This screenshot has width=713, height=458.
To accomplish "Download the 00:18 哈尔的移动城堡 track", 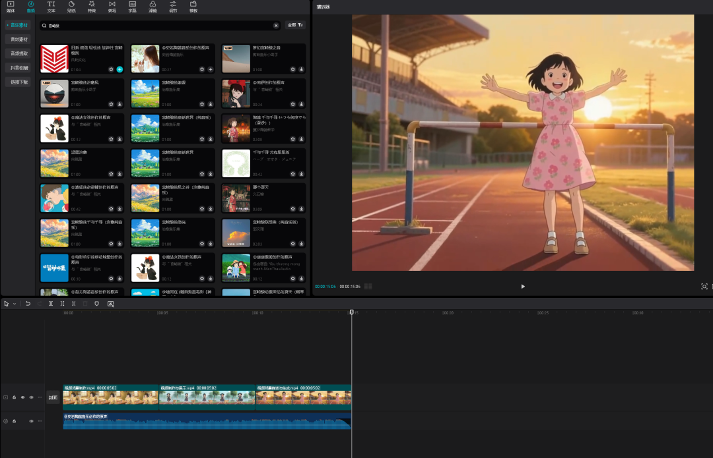I will point(119,279).
